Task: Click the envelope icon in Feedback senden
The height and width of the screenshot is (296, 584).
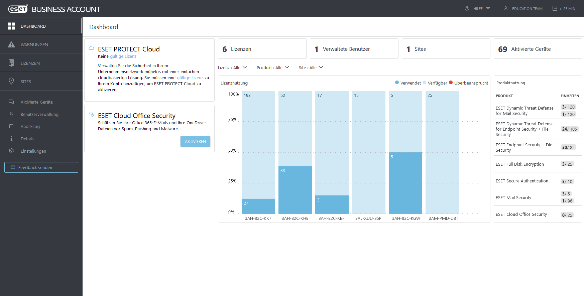Action: (x=13, y=167)
